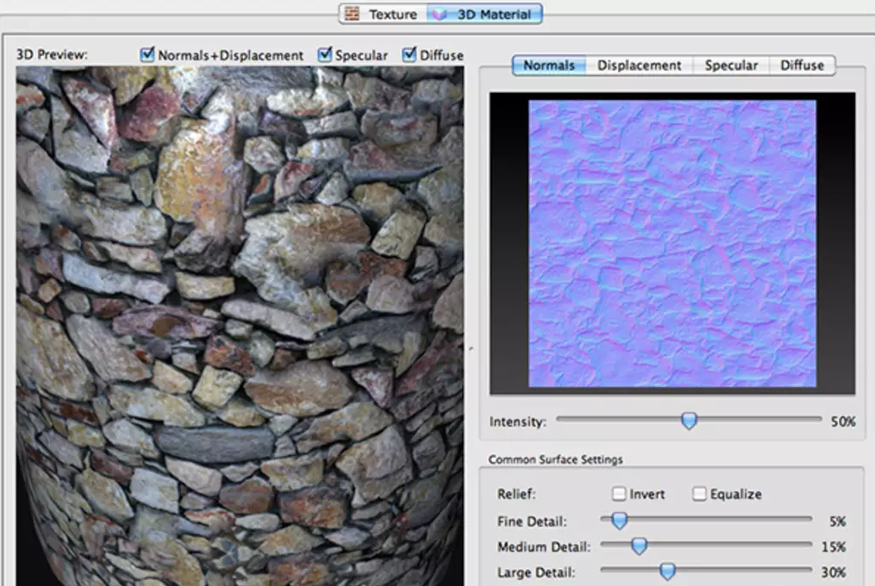This screenshot has width=875, height=586.
Task: Click the splitter handle between the panels
Action: tap(470, 349)
